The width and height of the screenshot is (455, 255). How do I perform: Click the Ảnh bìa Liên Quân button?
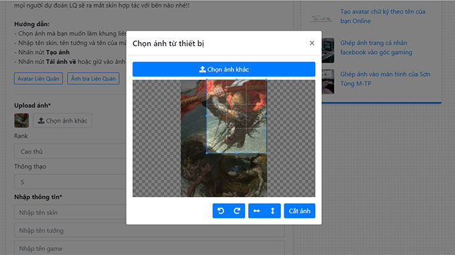click(x=93, y=79)
